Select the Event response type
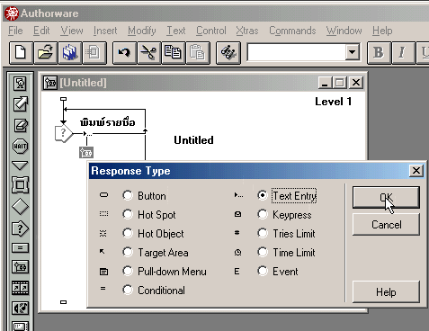 (x=263, y=272)
